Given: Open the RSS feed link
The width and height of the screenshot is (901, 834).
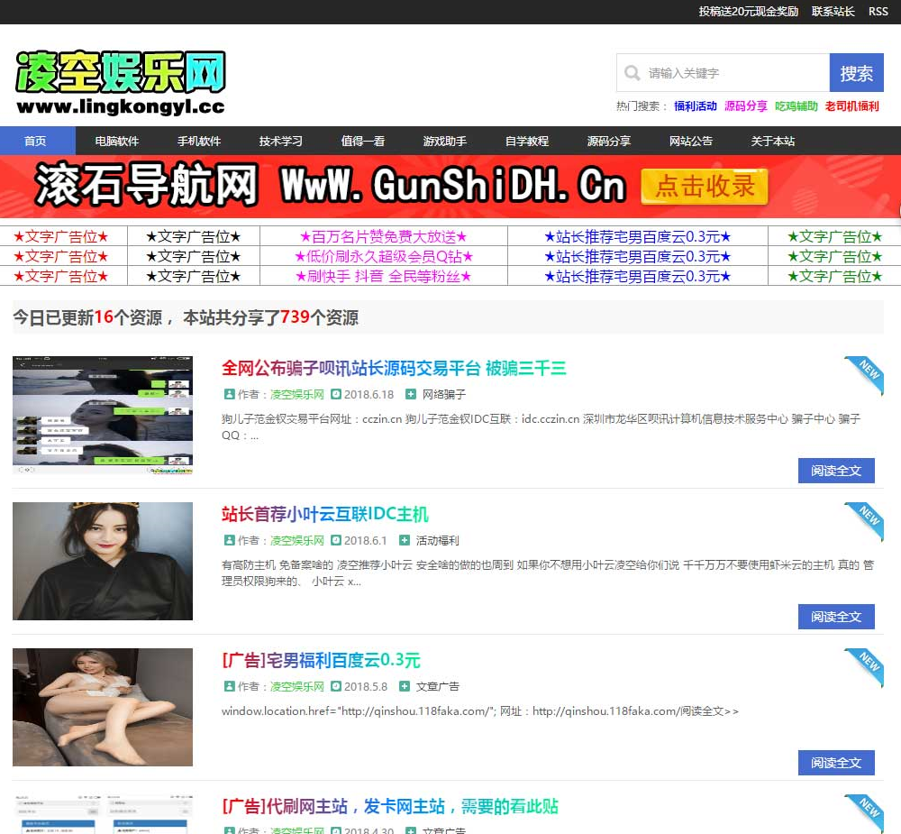Looking at the screenshot, I should click(878, 12).
